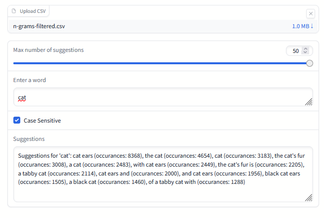This screenshot has width=324, height=218.
Task: Click the 'Max number of suggestions' label
Action: 48,50
